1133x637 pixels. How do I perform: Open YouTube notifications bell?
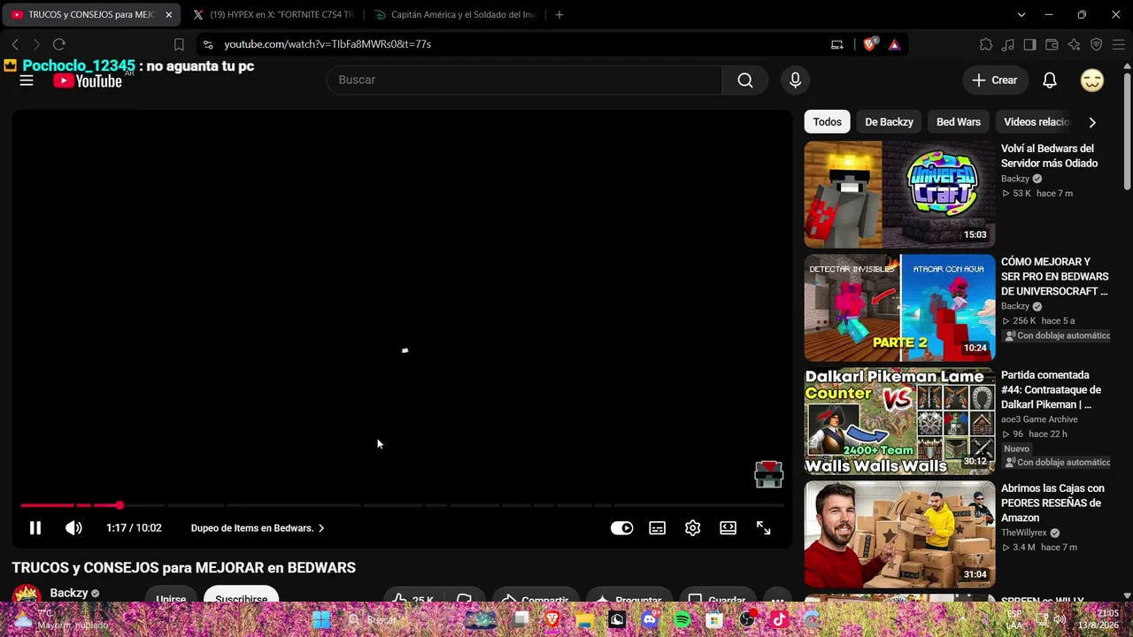pos(1050,80)
